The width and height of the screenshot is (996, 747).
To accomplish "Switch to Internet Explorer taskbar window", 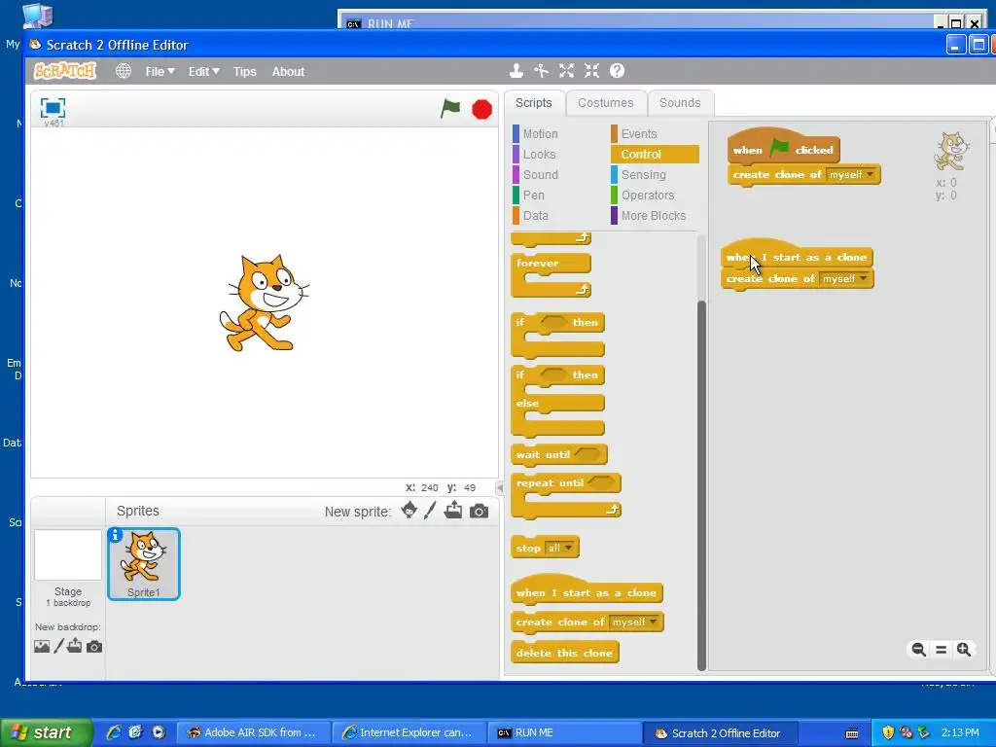I will tap(409, 732).
